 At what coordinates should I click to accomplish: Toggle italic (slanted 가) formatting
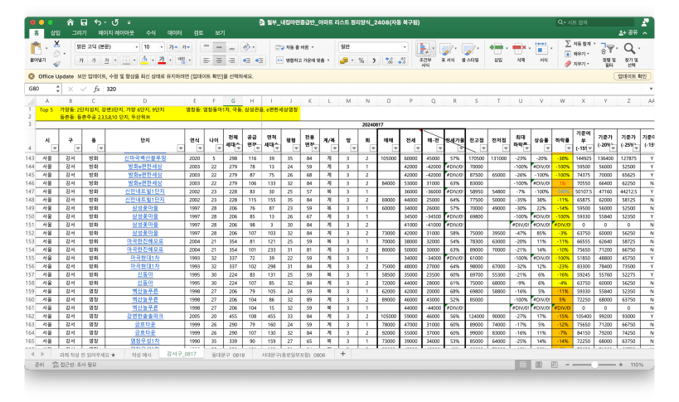[x=94, y=61]
